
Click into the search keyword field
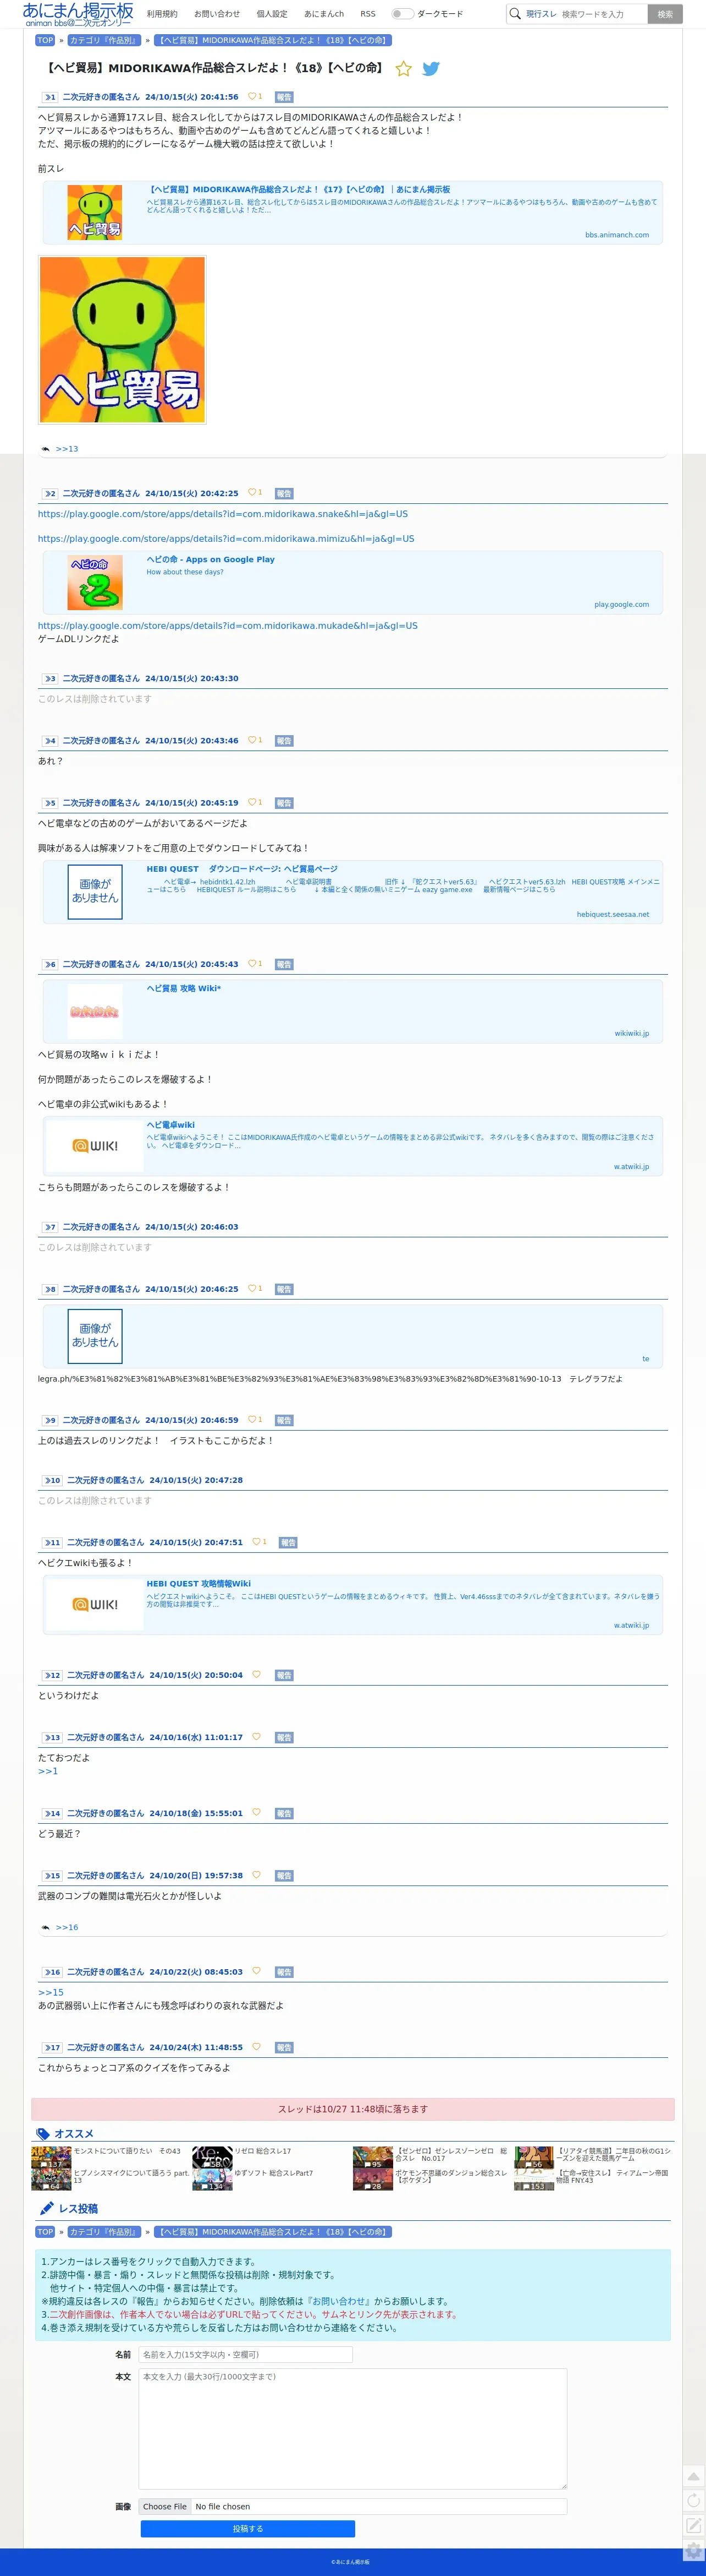pyautogui.click(x=602, y=14)
